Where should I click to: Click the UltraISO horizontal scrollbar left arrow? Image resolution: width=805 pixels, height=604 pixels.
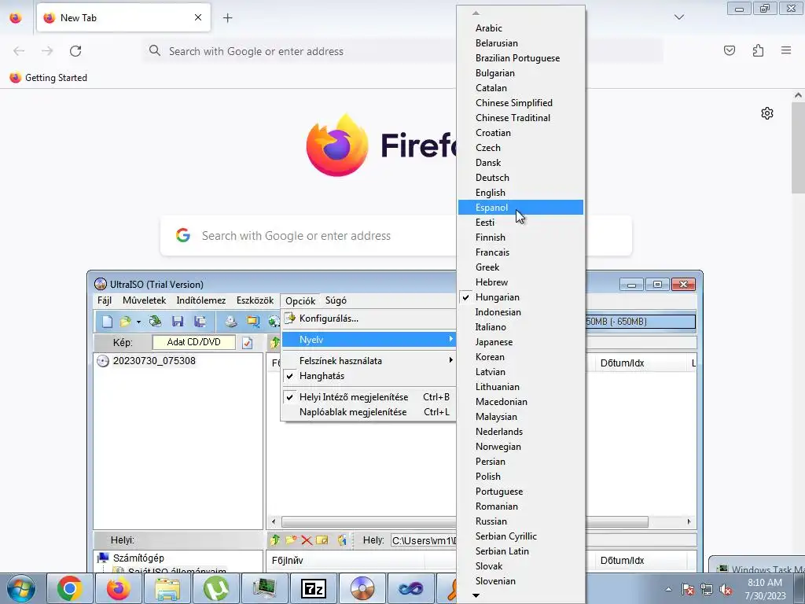pyautogui.click(x=274, y=522)
